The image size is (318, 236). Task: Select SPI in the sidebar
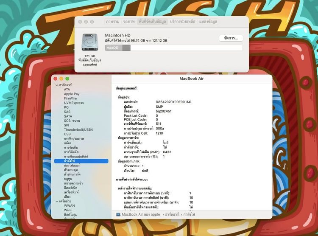click(66, 125)
